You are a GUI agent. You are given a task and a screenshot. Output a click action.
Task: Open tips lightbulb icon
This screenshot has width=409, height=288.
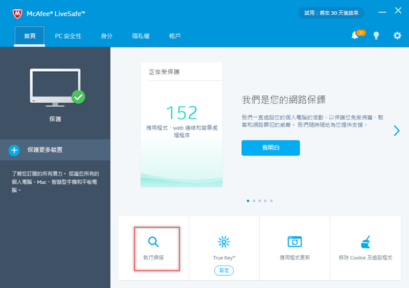pos(376,35)
